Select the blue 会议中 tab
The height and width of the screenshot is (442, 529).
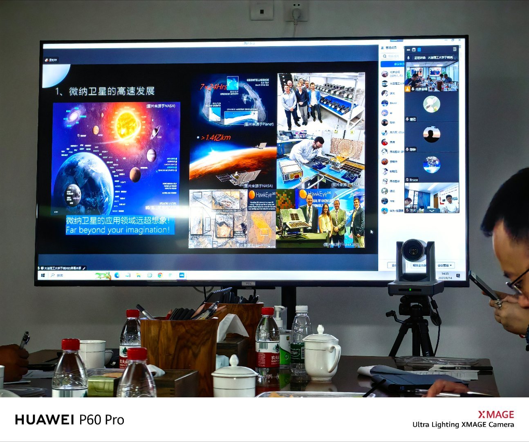point(392,64)
